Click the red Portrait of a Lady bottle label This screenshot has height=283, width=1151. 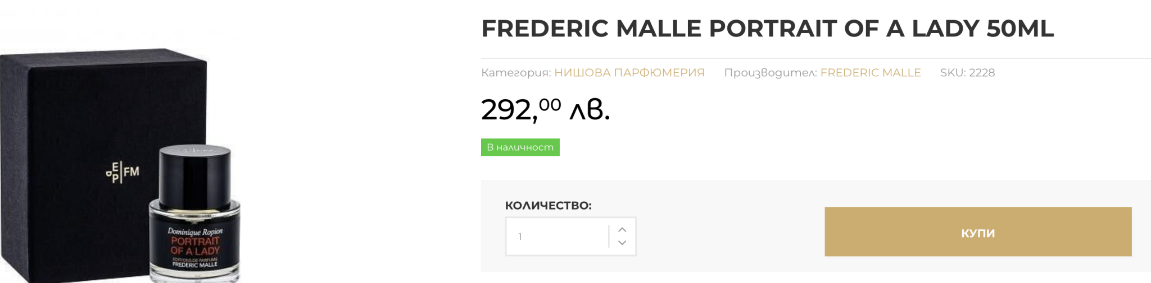pyautogui.click(x=195, y=246)
